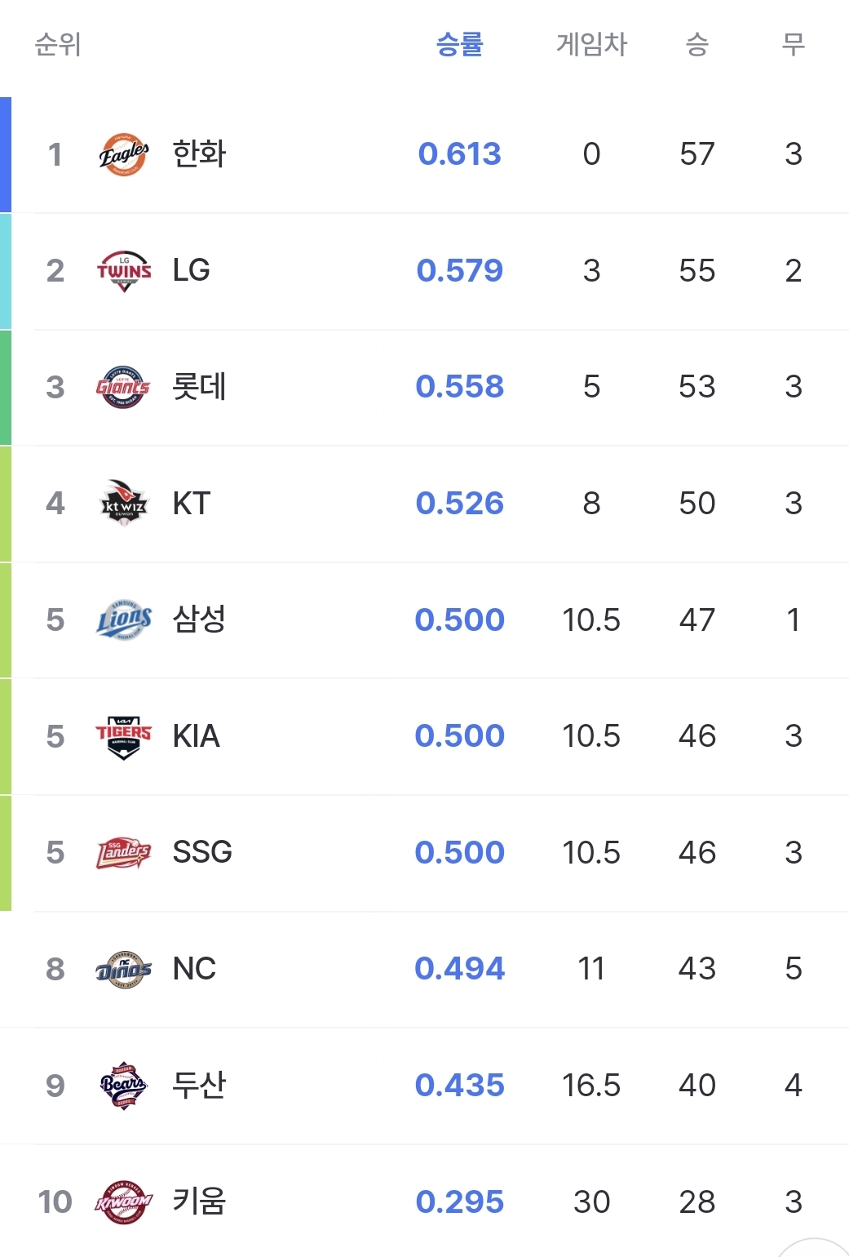Open the 롯데 team name link
The width and height of the screenshot is (849, 1257).
[x=199, y=386]
